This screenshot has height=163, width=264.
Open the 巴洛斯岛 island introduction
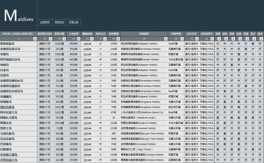click(6, 144)
